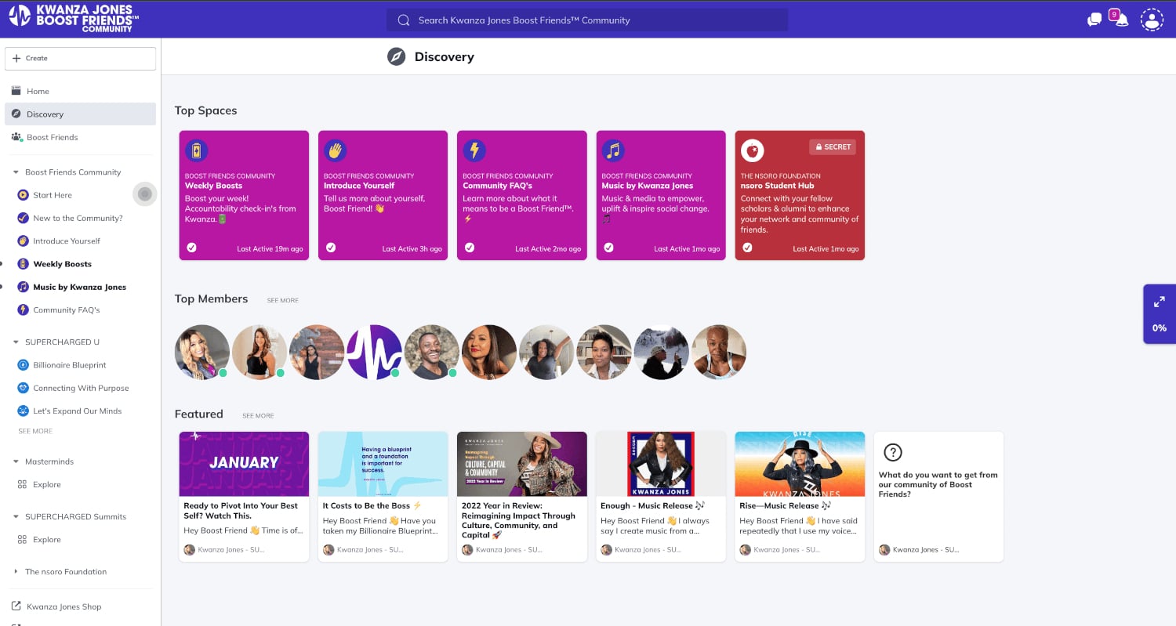This screenshot has height=626, width=1176.
Task: Click the 0% progress indicator
Action: point(1159,328)
